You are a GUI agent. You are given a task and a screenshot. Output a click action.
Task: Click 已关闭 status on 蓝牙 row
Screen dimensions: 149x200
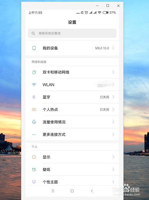pos(104,97)
